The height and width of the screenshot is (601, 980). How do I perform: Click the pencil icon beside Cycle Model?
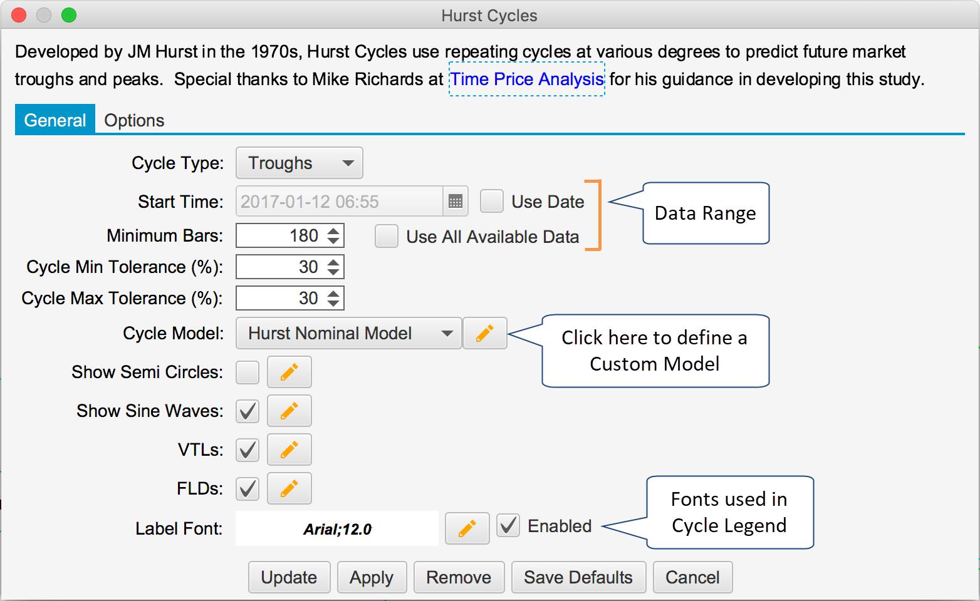[484, 333]
